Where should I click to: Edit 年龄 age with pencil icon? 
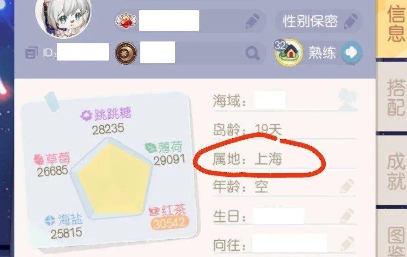click(x=347, y=186)
